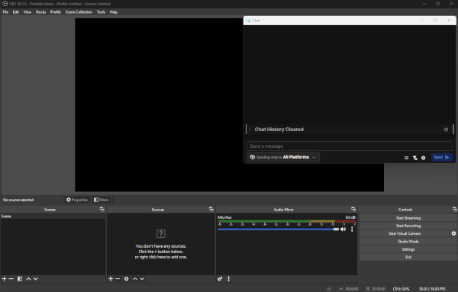Click the Send a message input field

pos(350,146)
